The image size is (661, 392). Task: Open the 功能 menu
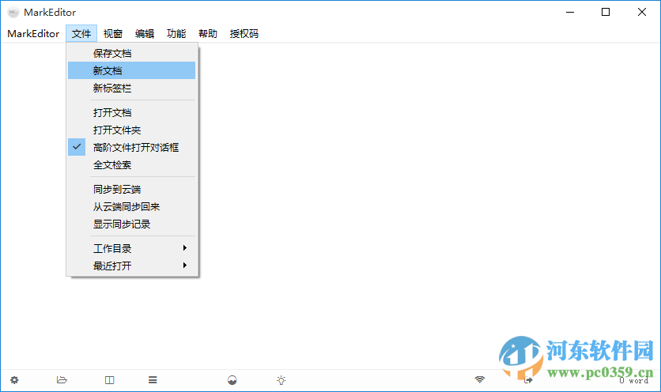[176, 34]
